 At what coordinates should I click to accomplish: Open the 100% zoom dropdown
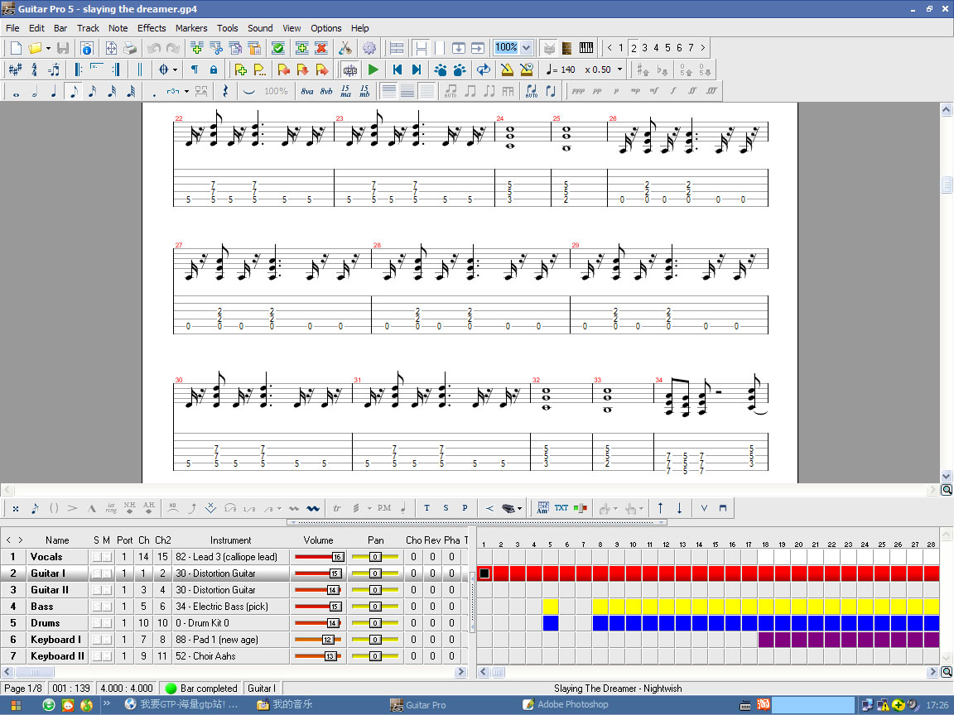point(526,48)
